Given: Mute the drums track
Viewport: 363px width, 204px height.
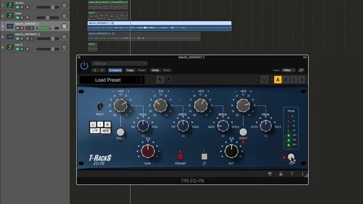Looking at the screenshot, I should tap(18, 7).
